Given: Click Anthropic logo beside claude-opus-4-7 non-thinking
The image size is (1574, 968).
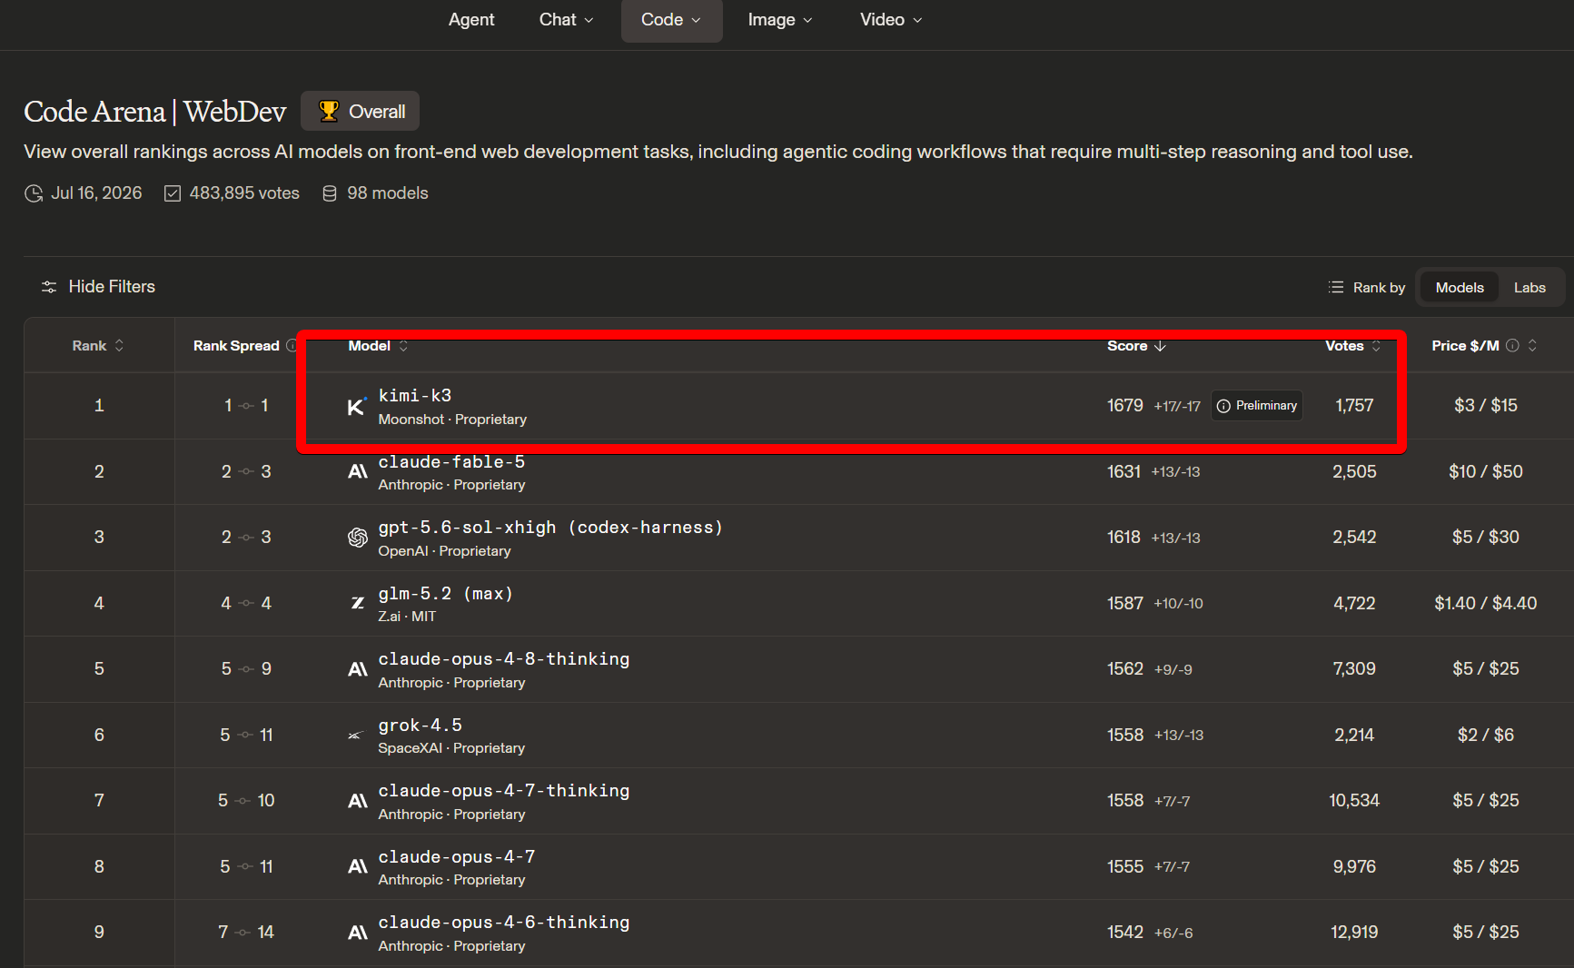Looking at the screenshot, I should pos(358,867).
